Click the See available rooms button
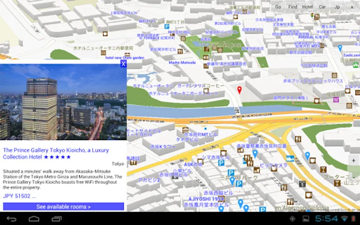 (x=63, y=207)
